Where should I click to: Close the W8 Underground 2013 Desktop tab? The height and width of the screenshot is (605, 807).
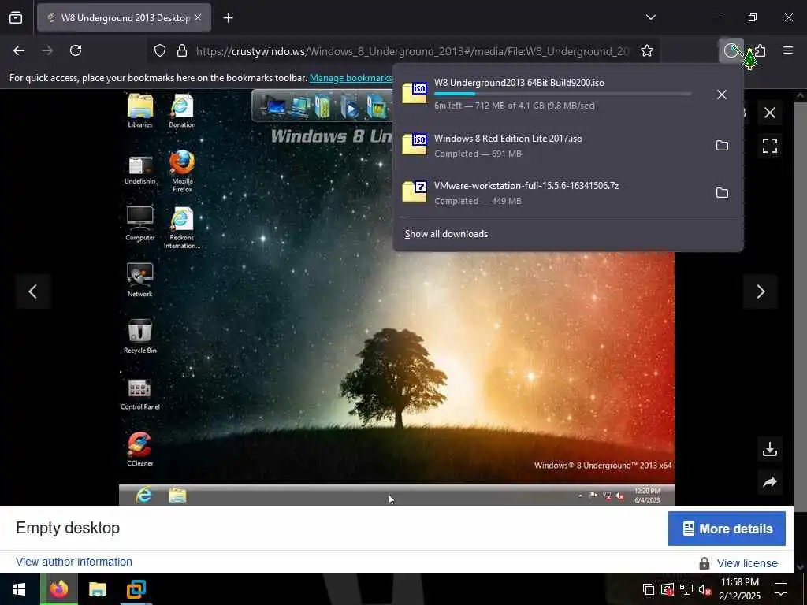click(x=198, y=17)
